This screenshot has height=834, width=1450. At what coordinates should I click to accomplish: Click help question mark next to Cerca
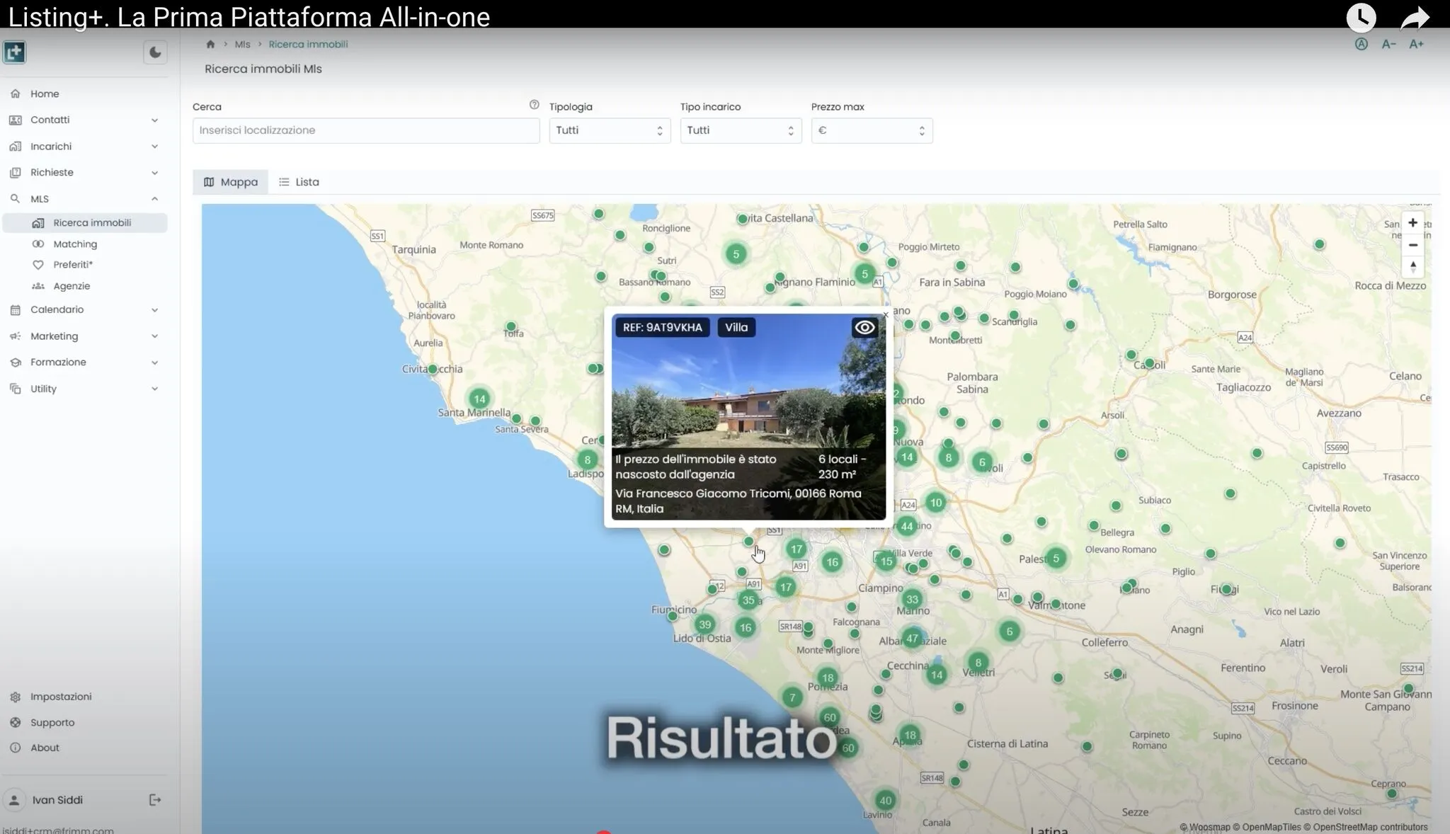tap(534, 105)
